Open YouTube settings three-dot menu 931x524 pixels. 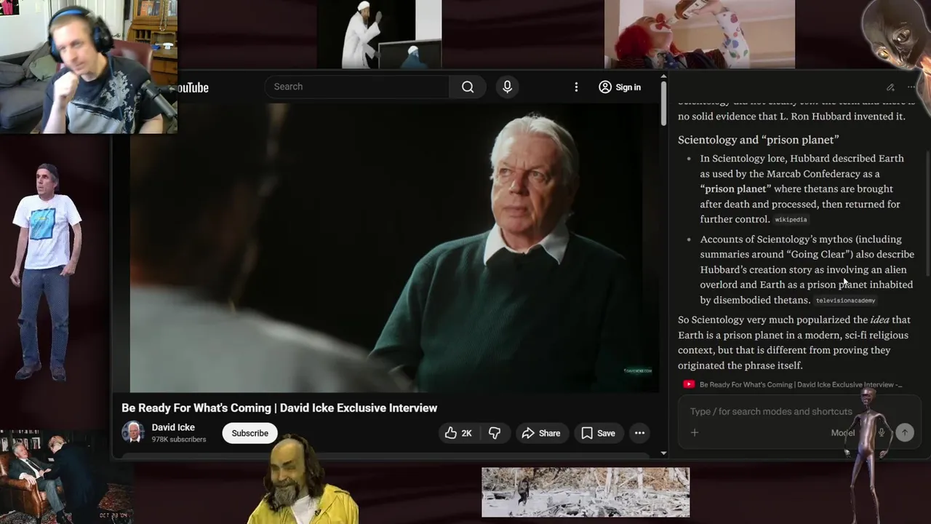[x=576, y=87]
